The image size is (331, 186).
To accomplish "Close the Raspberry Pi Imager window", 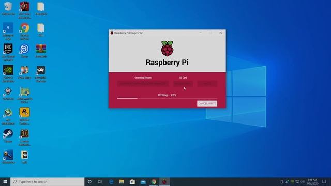I will tap(221, 33).
